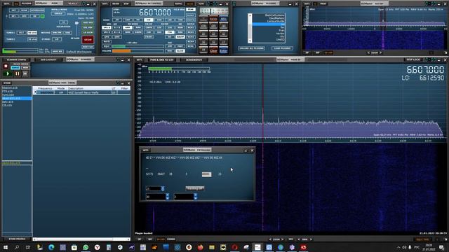This screenshot has width=449, height=252.
Task: Open WhatsApp from taskbar
Action: pos(86,247)
